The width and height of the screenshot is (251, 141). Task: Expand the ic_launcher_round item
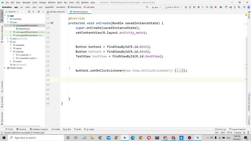point(14,58)
